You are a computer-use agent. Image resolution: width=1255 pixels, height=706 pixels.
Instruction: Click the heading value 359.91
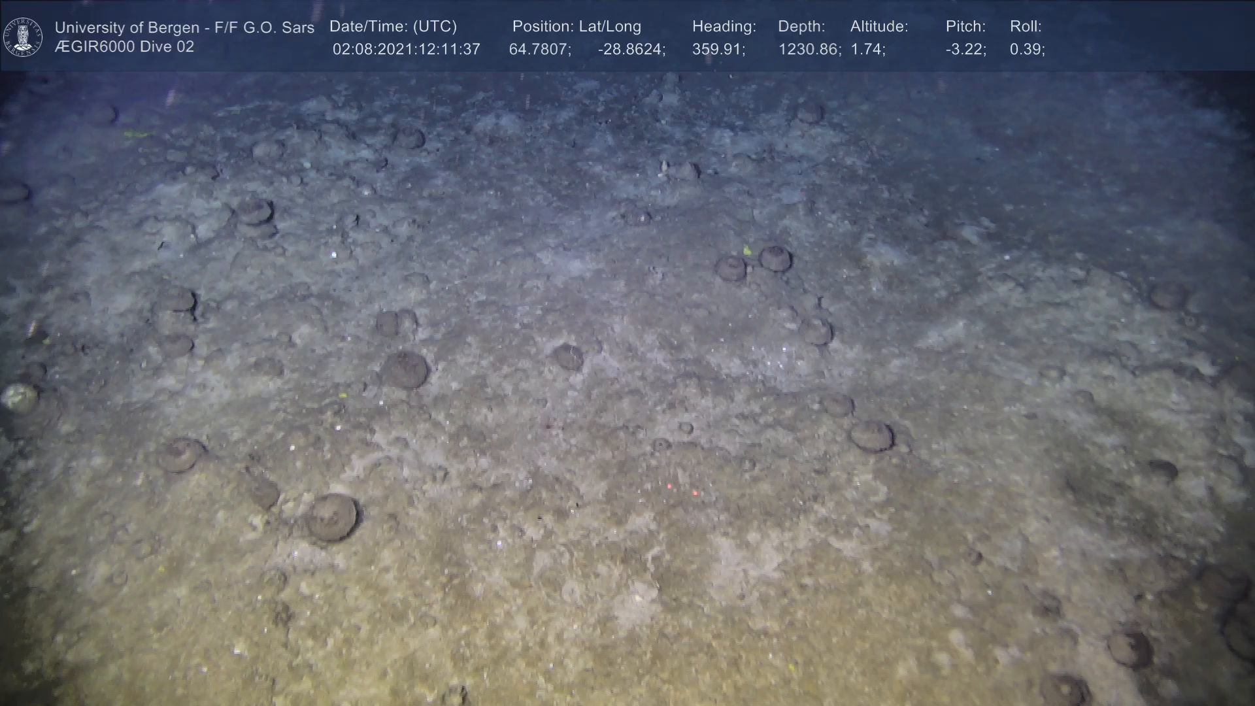(x=718, y=50)
